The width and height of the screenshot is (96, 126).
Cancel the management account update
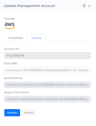click(29, 113)
